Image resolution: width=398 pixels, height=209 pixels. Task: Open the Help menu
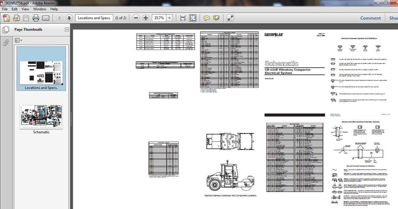[54, 9]
